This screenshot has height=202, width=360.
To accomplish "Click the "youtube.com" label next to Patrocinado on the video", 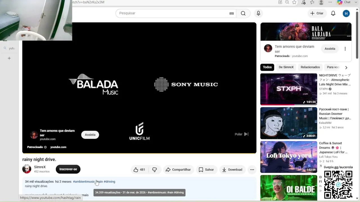I will pyautogui.click(x=58, y=147).
